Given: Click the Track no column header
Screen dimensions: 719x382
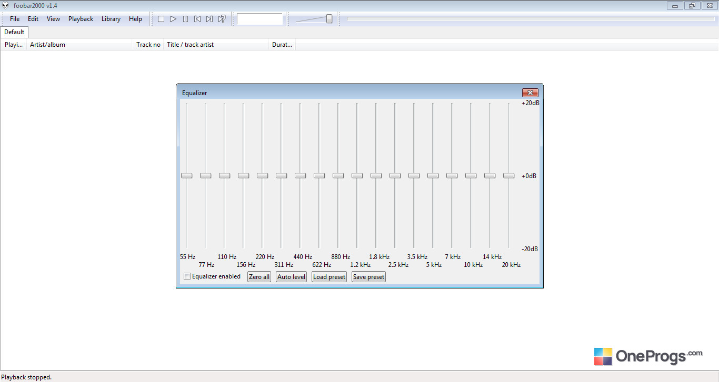Looking at the screenshot, I should tap(148, 45).
